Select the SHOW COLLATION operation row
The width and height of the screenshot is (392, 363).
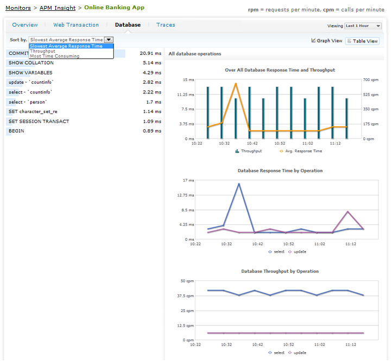coord(31,63)
